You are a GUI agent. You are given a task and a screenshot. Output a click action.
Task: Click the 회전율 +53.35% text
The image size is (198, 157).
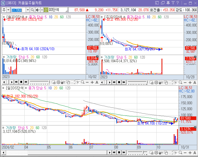coord(162,10)
